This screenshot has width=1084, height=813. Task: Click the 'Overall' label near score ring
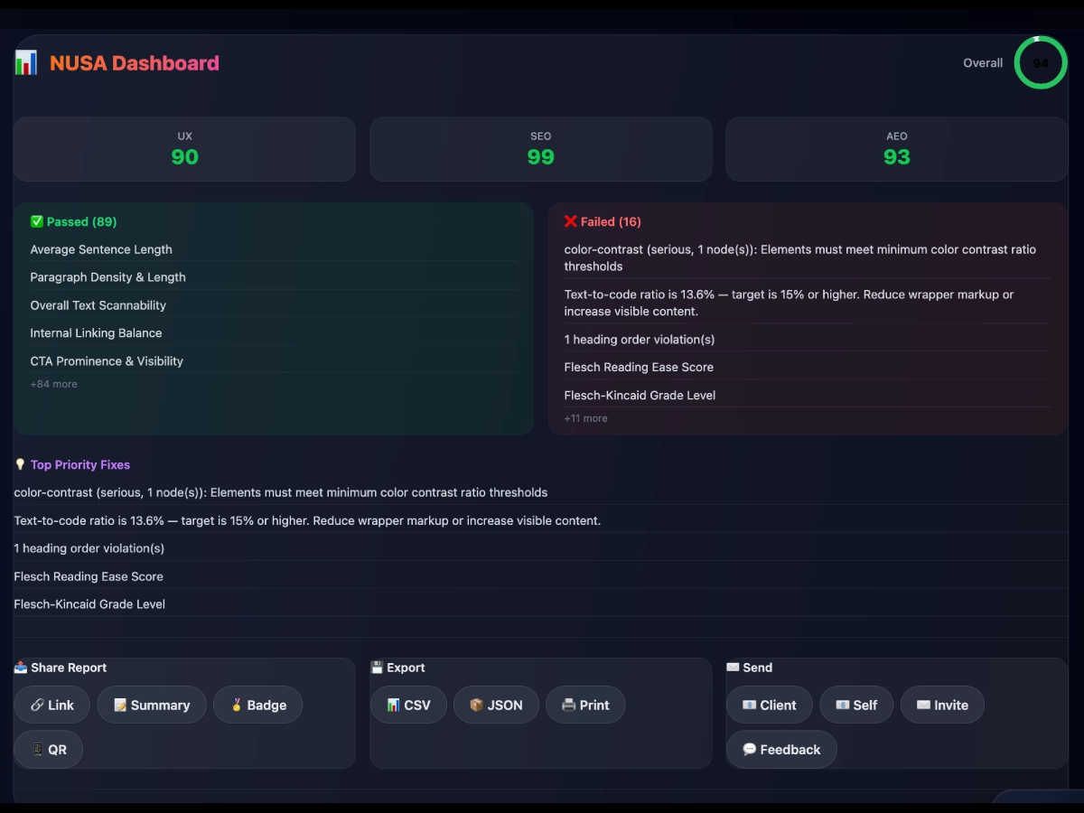[983, 63]
